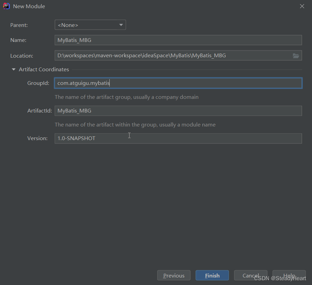Cancel the New Module wizard
Viewport: 312px width, 285px height.
pyautogui.click(x=251, y=275)
